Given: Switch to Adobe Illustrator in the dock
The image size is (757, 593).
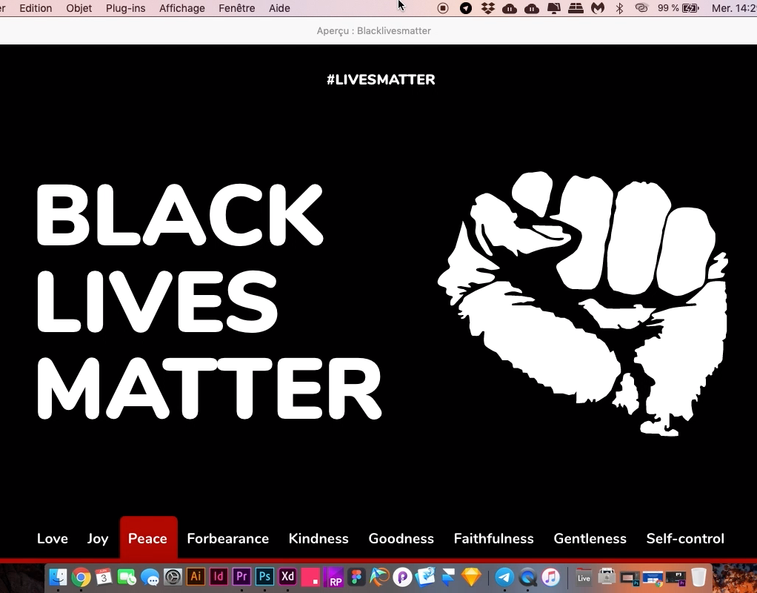Looking at the screenshot, I should (196, 577).
